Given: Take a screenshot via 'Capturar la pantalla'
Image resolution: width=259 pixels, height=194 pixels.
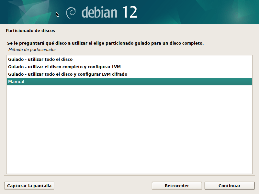Looking at the screenshot, I should point(29,186).
